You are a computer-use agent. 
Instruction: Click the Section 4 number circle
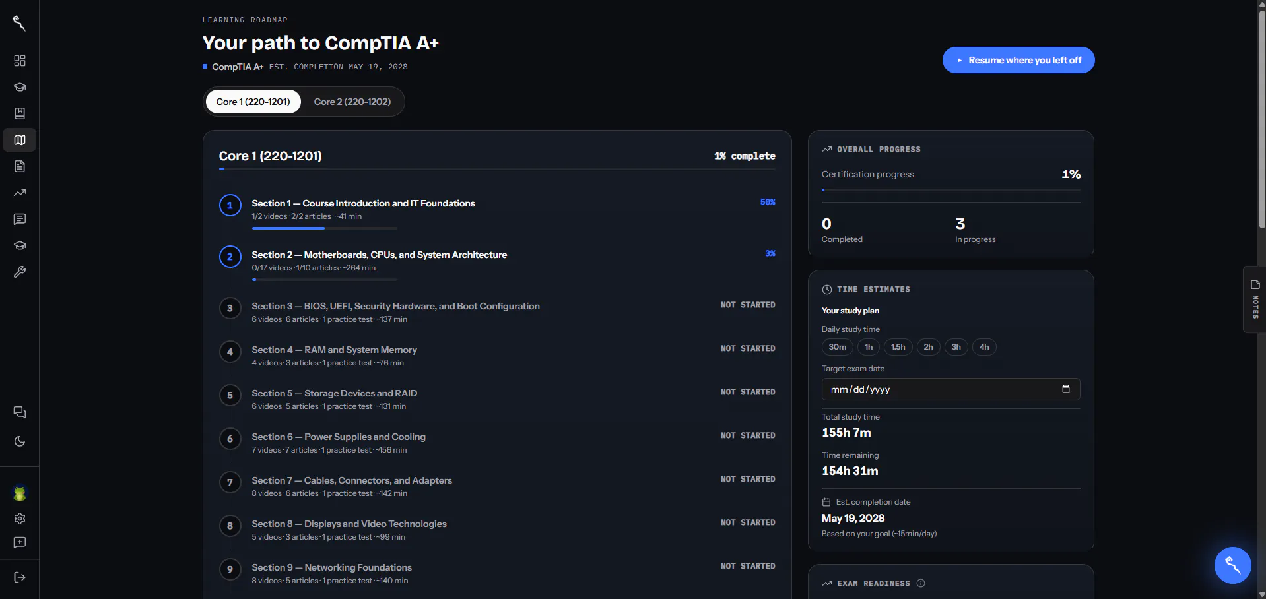click(x=230, y=352)
